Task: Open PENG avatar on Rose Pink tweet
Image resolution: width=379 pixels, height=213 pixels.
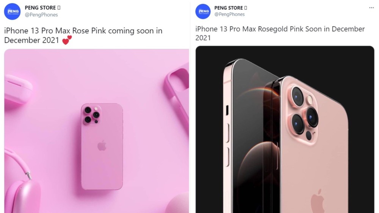Action: click(x=13, y=11)
